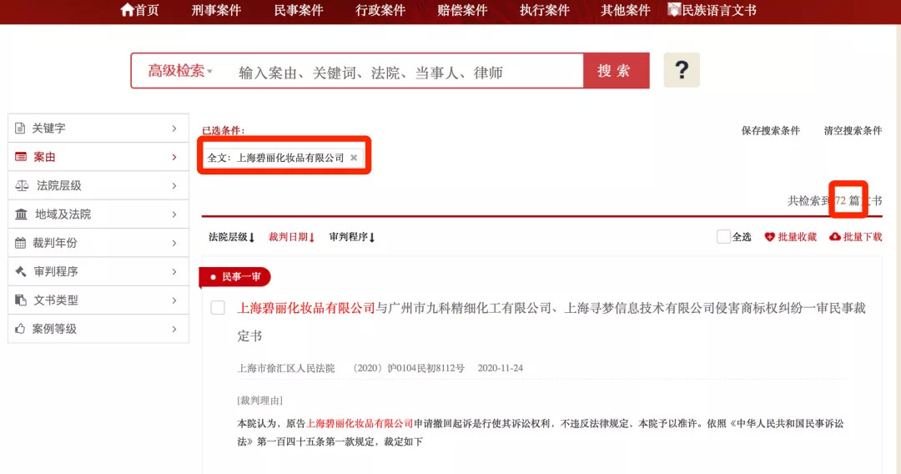Remove the 上海碧丽化妆品有限公司 filter tag
901x474 pixels.
tap(354, 158)
